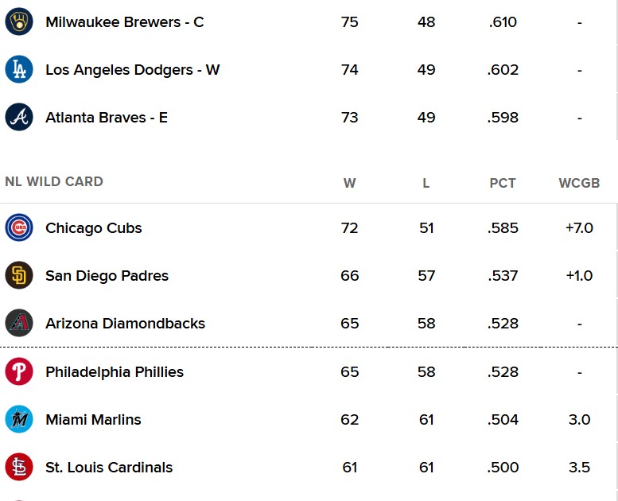Click the Arizona Diamondbacks logo icon
Screen dimensions: 618x501
pyautogui.click(x=19, y=323)
